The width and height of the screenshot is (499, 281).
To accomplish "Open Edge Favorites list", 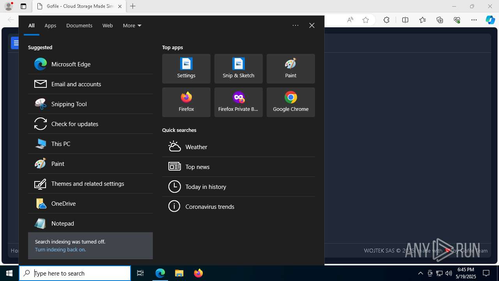I will coord(423,20).
